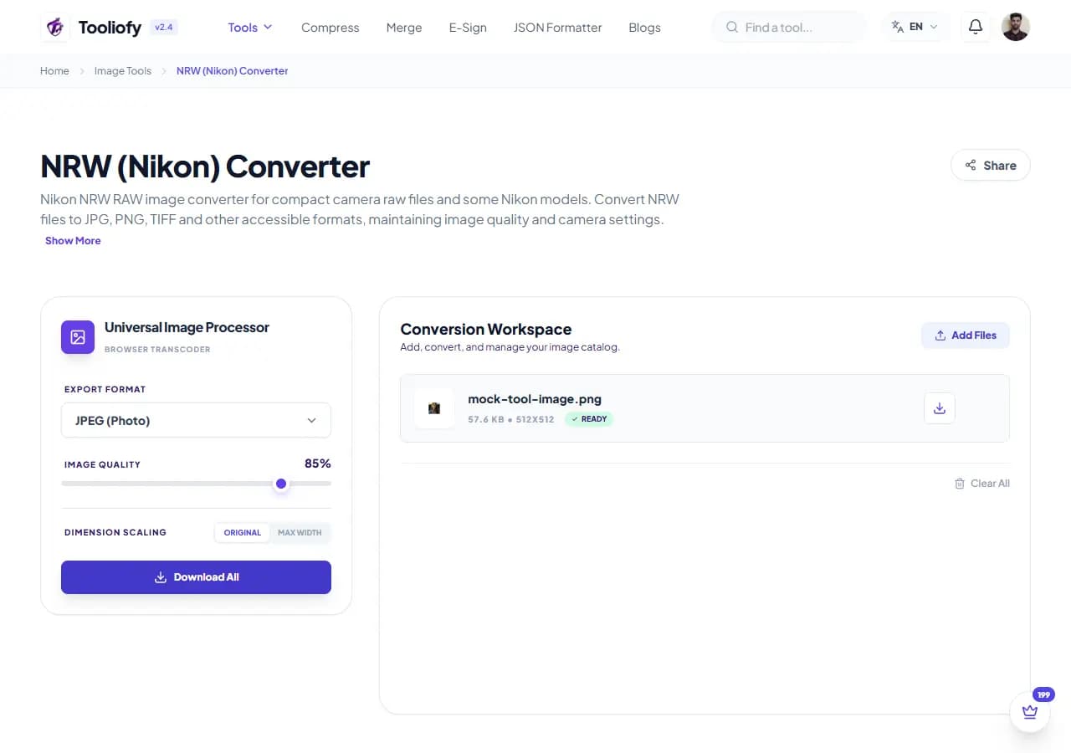Click the Universal Image Processor icon
The height and width of the screenshot is (753, 1071).
click(x=78, y=337)
